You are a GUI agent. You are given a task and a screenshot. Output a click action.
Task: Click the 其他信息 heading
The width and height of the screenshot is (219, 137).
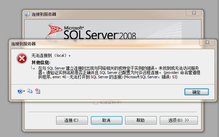coord(41,62)
